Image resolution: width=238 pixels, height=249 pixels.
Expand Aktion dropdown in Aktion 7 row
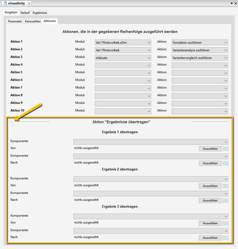point(200,88)
